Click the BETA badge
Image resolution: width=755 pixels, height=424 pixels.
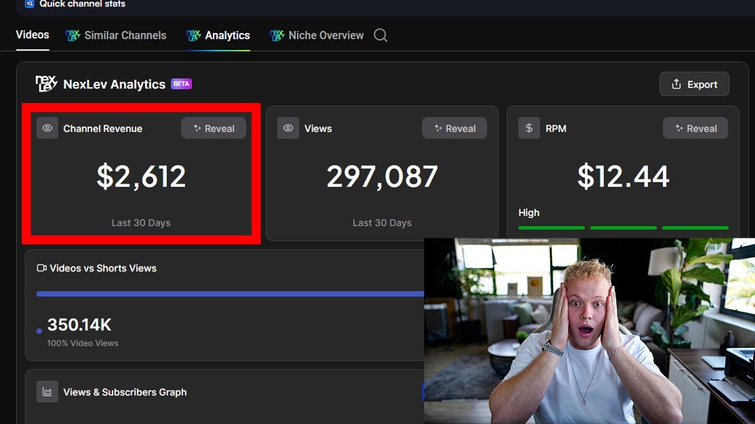pos(181,84)
